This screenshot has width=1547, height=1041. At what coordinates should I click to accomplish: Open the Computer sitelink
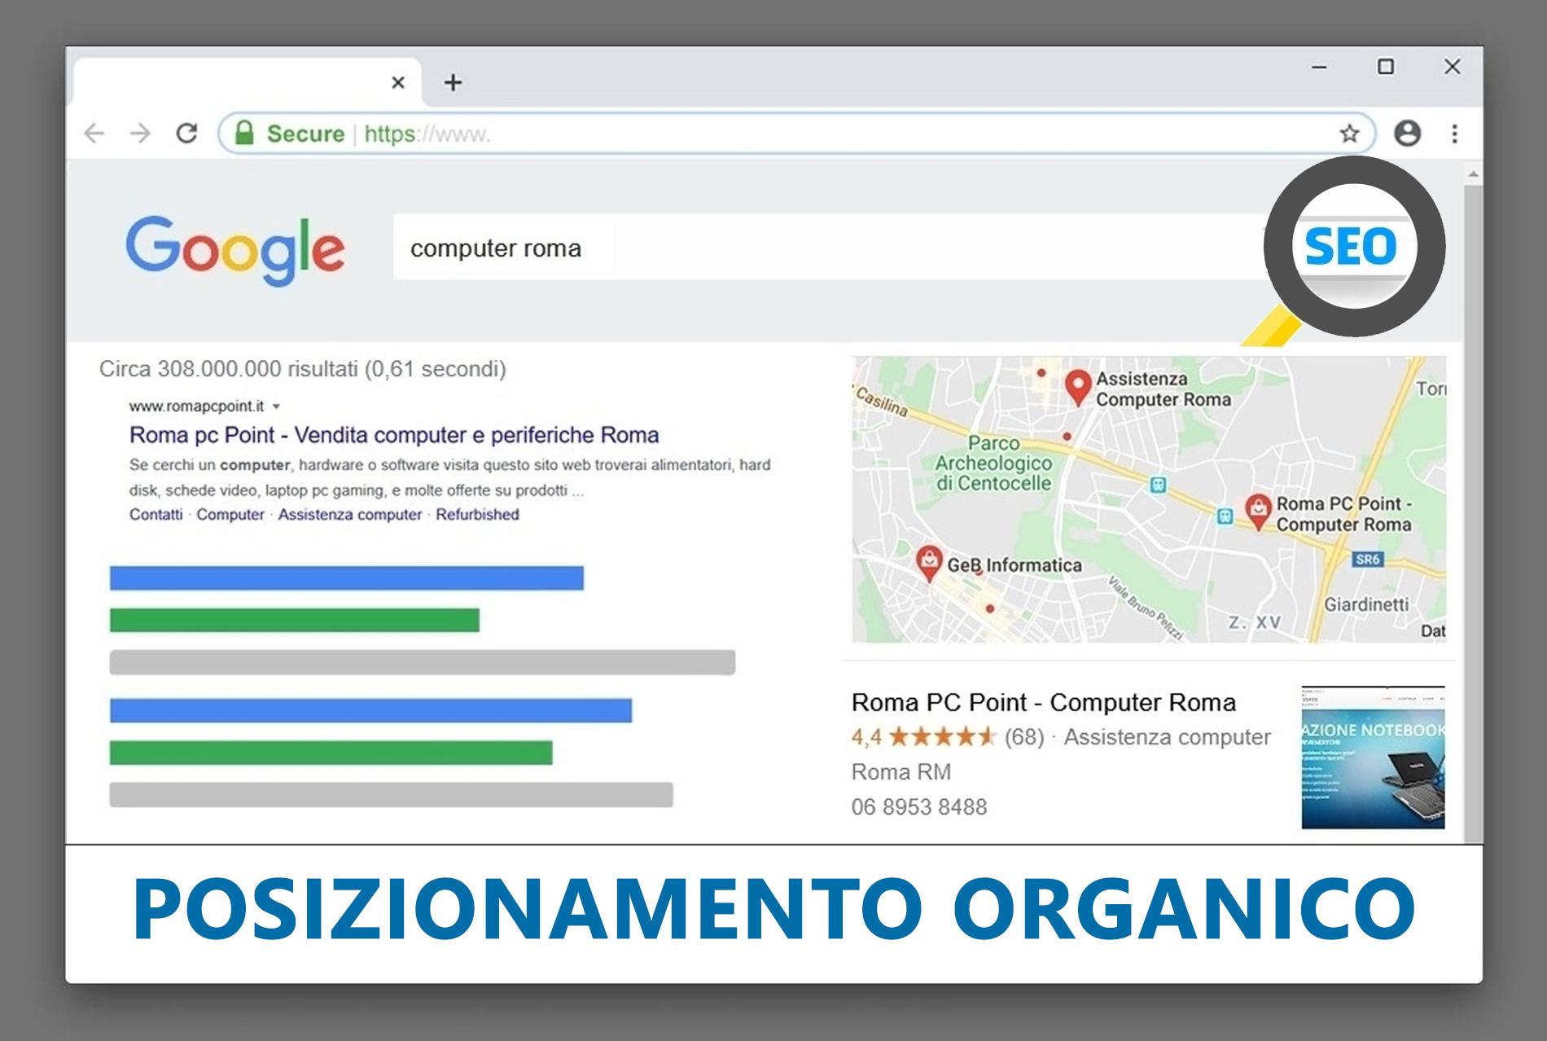pos(230,515)
